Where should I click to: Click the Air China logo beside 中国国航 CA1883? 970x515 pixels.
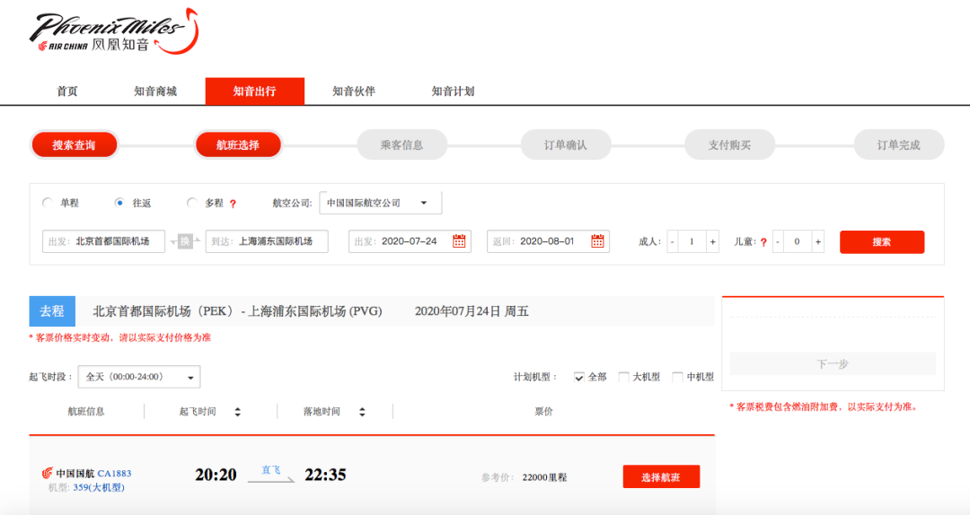tap(47, 474)
